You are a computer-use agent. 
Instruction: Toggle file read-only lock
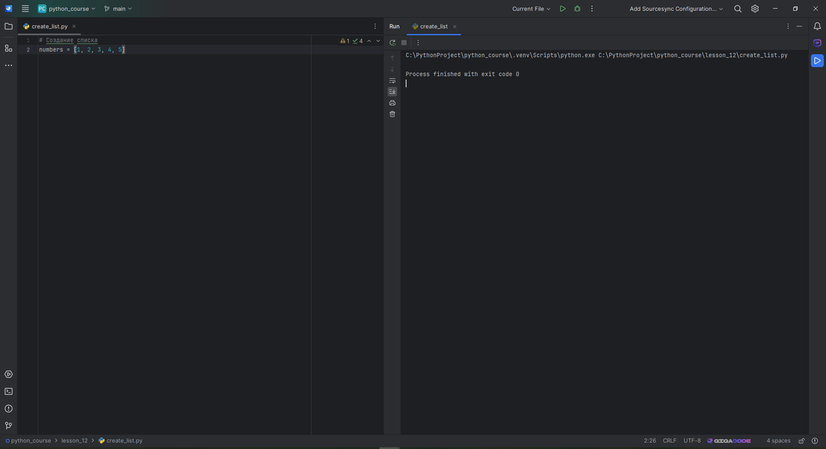pyautogui.click(x=801, y=441)
